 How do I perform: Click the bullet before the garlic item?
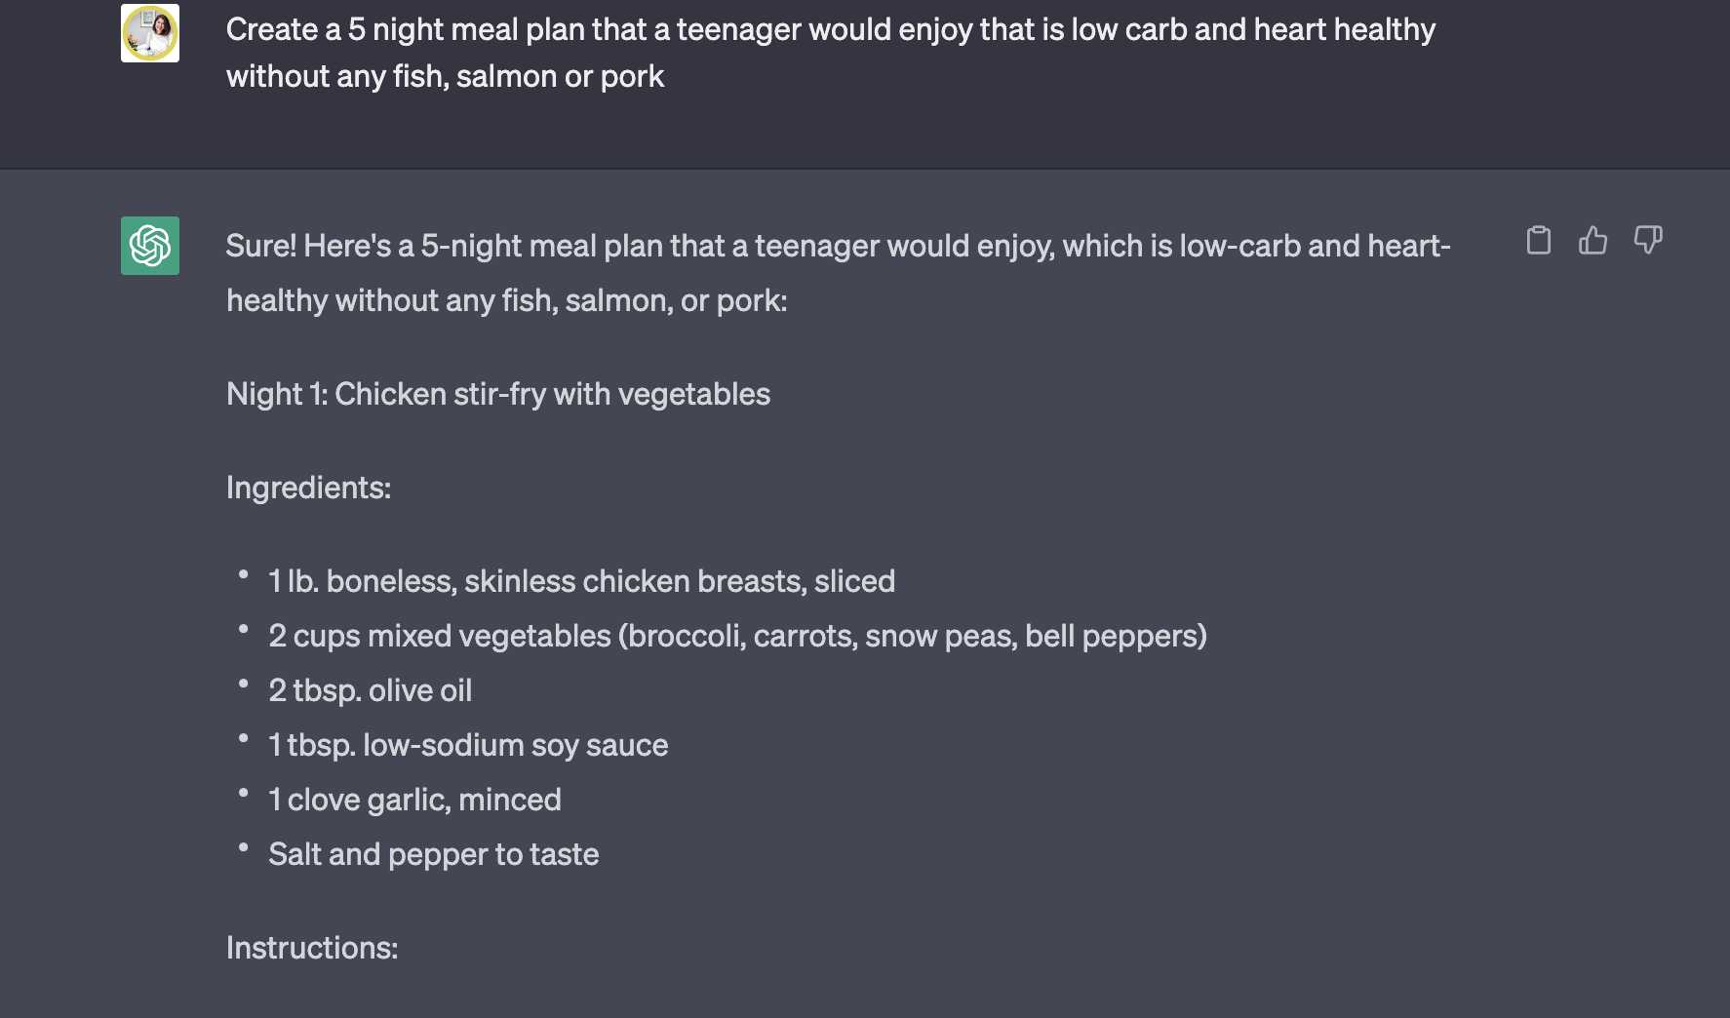[243, 794]
